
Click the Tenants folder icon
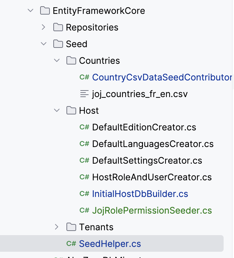click(71, 227)
